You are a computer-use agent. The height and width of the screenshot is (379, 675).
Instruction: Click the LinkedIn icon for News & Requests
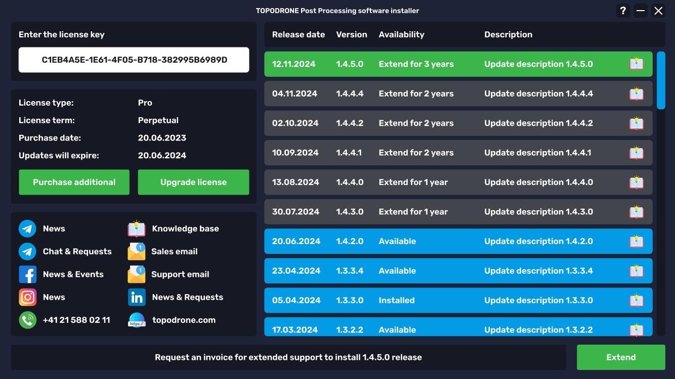(137, 297)
